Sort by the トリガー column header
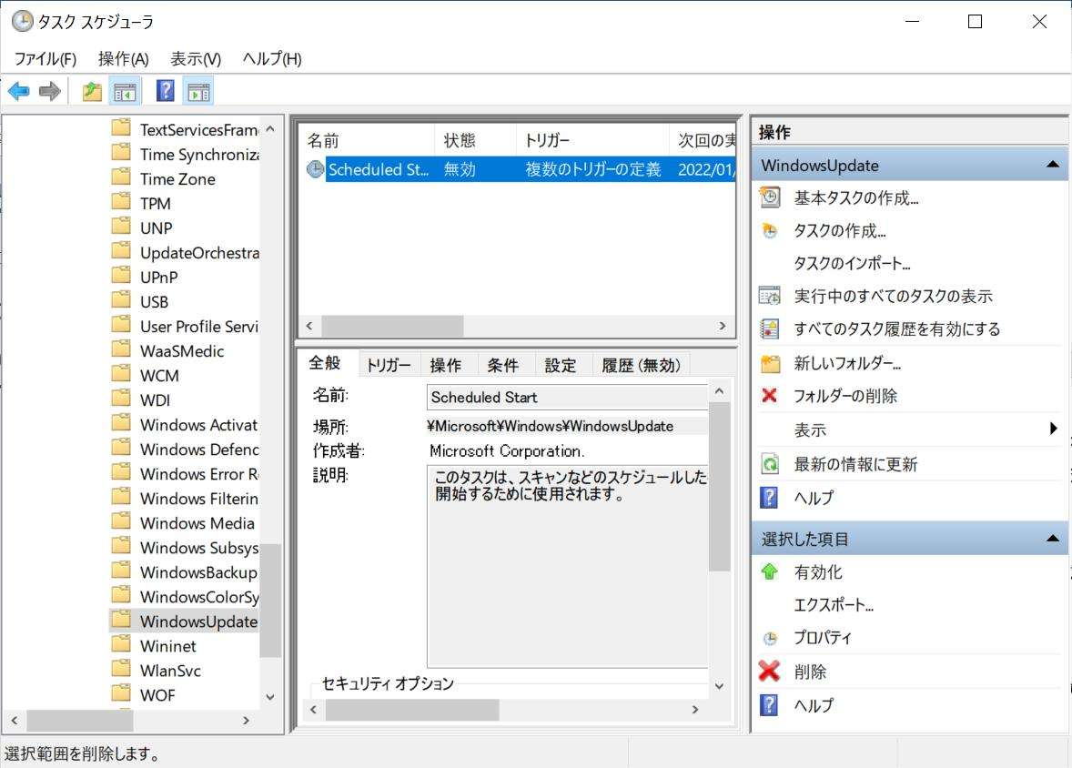Viewport: 1072px width, 768px height. pos(592,140)
